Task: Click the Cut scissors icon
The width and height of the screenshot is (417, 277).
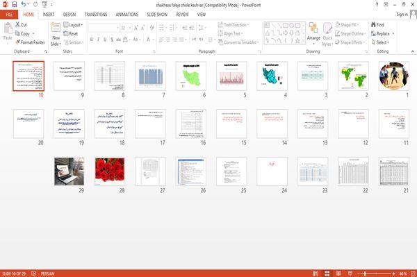Action: tap(17, 25)
